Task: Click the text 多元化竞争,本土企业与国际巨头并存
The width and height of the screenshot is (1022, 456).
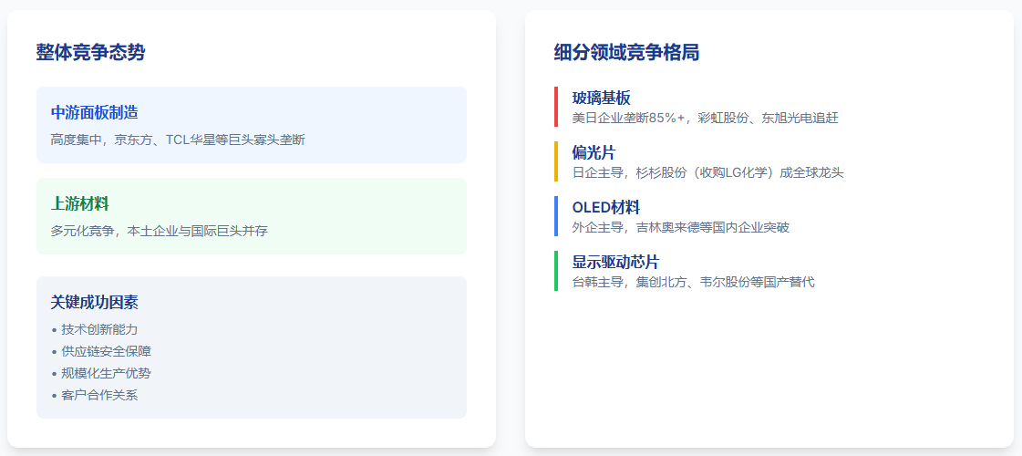Action: pyautogui.click(x=159, y=231)
